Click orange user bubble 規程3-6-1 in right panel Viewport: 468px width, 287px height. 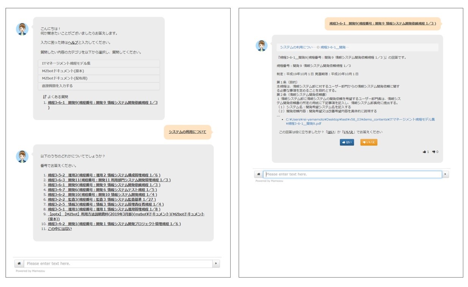pos(382,23)
